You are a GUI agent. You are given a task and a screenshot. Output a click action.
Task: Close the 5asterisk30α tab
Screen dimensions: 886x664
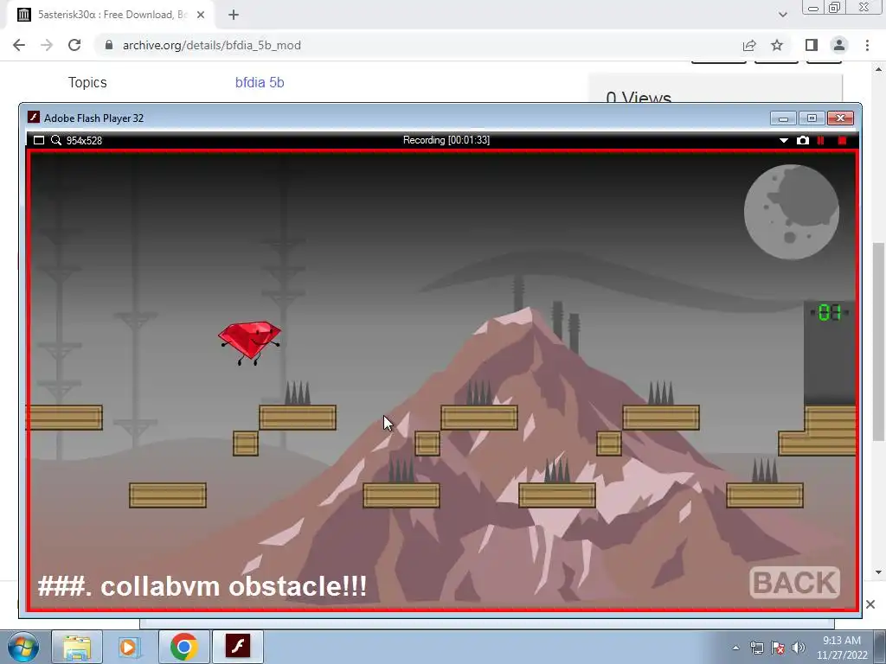pos(201,15)
